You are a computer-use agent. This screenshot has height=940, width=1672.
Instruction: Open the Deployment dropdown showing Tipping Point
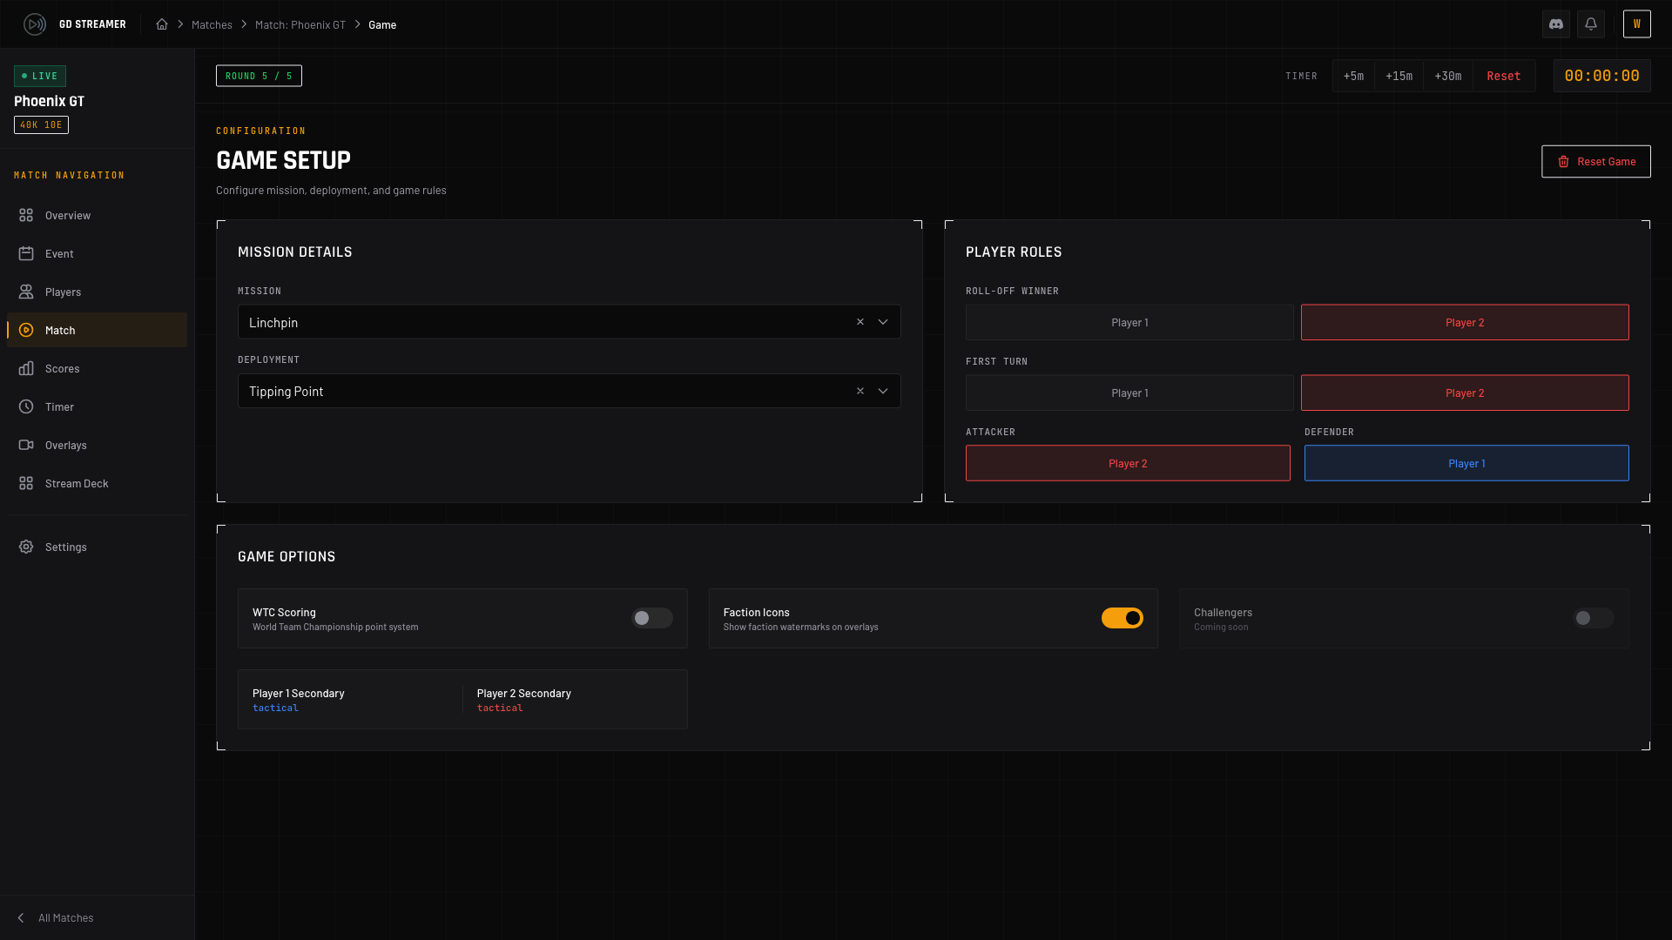[883, 391]
